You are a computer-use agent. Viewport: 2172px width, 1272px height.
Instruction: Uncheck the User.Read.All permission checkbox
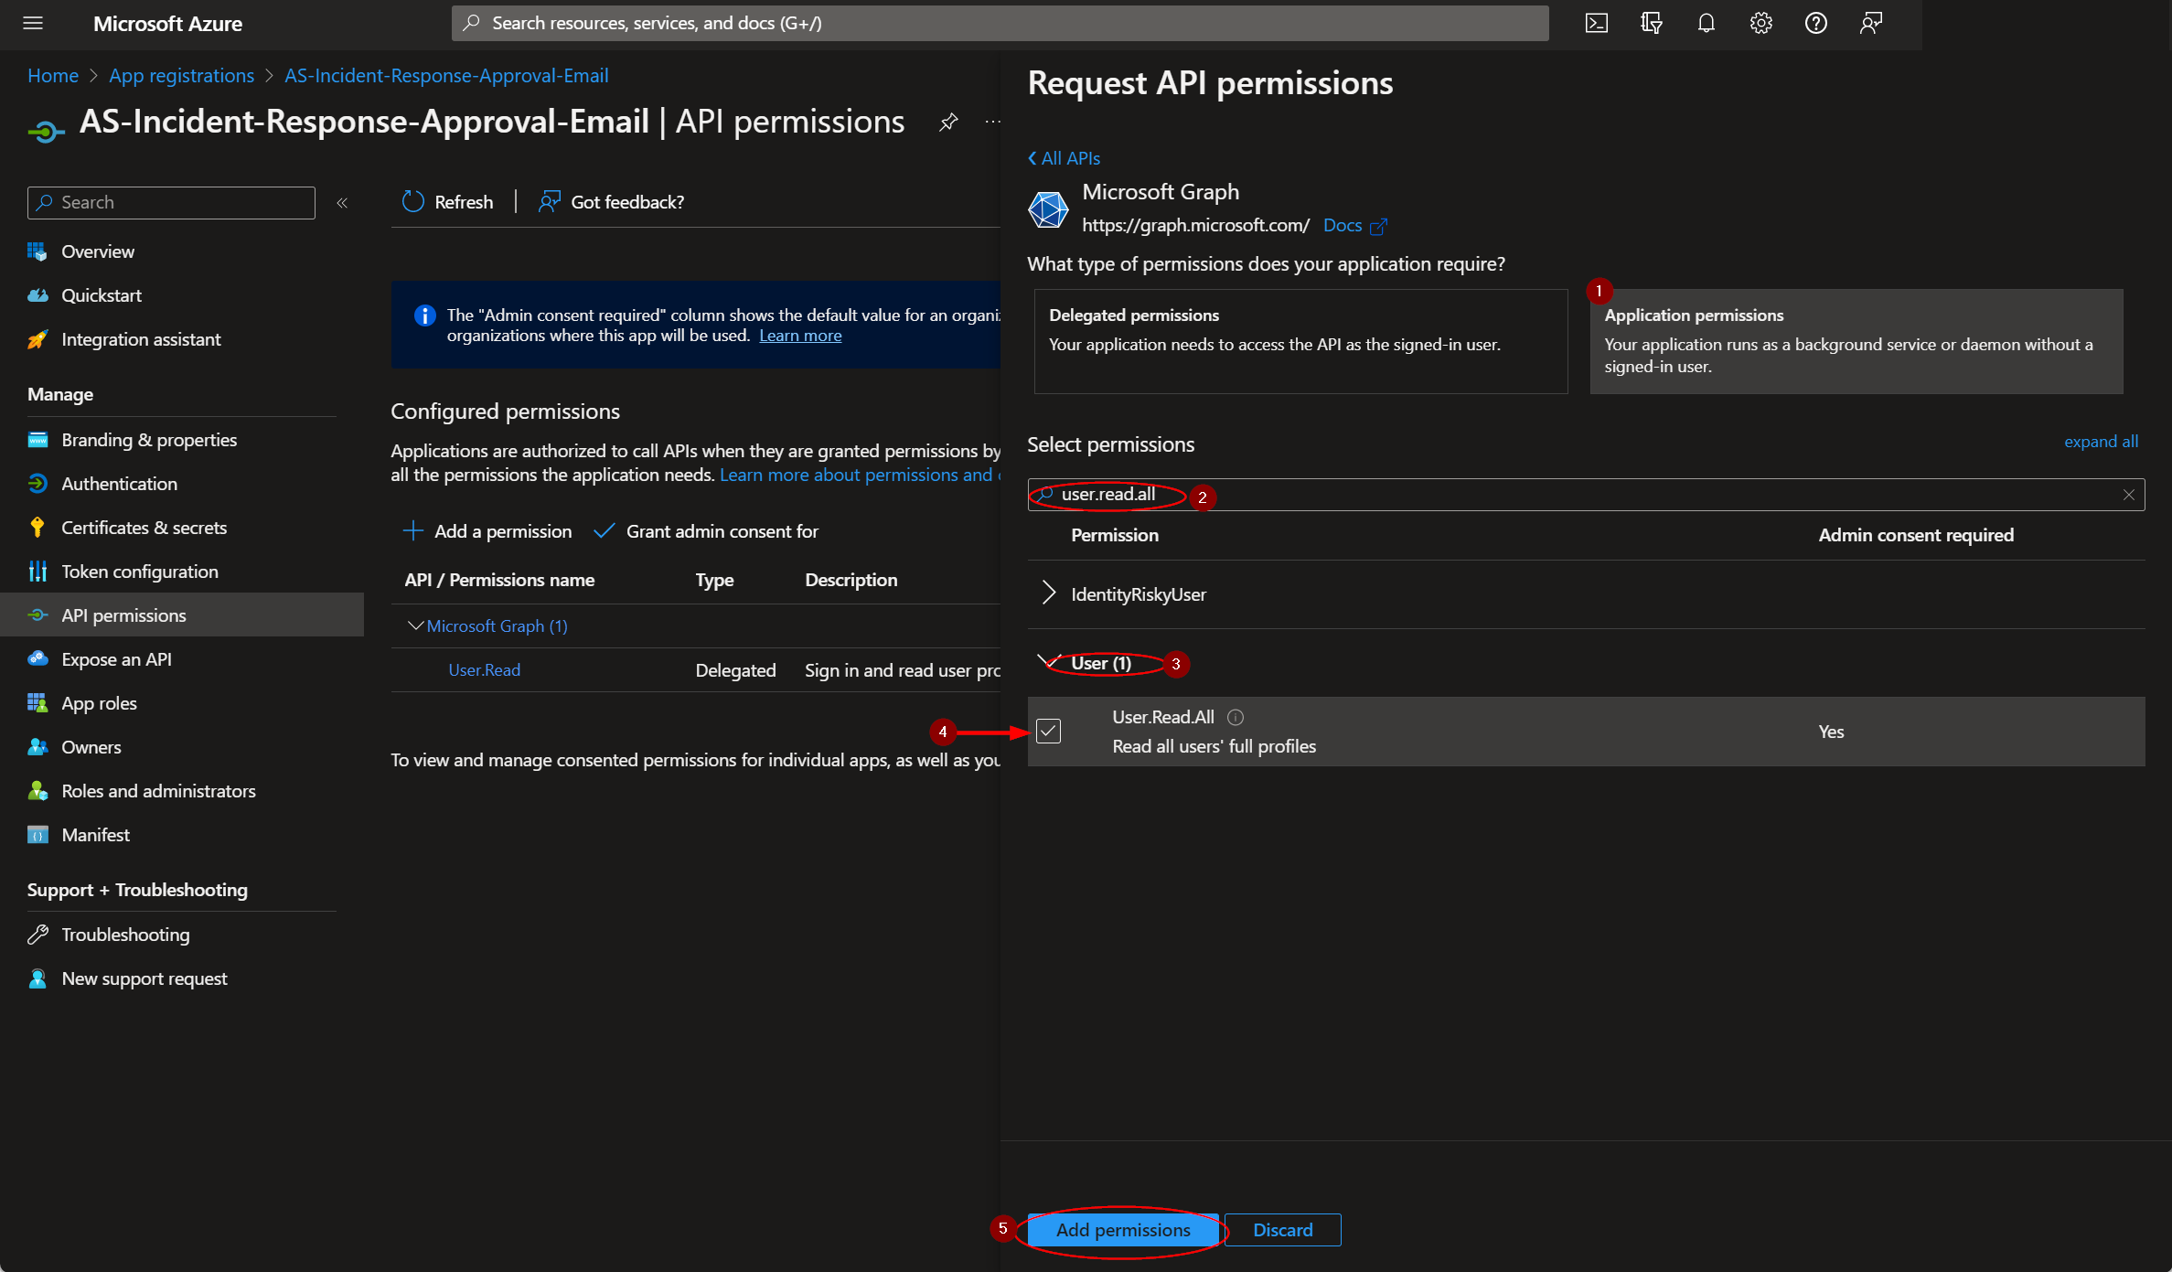1048,731
